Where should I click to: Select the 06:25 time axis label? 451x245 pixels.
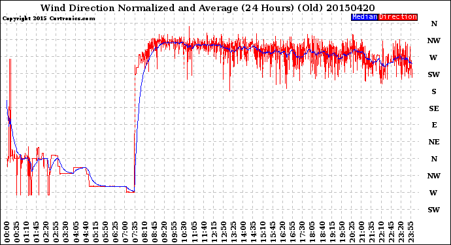[115, 232]
